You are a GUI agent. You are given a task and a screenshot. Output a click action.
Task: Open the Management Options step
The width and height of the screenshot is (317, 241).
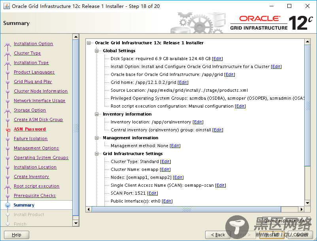(36, 148)
